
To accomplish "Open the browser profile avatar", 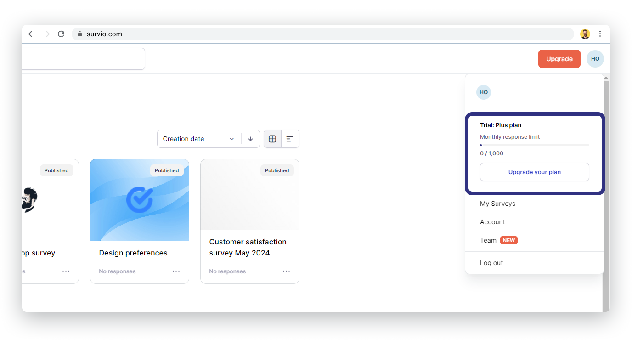I will (x=585, y=34).
